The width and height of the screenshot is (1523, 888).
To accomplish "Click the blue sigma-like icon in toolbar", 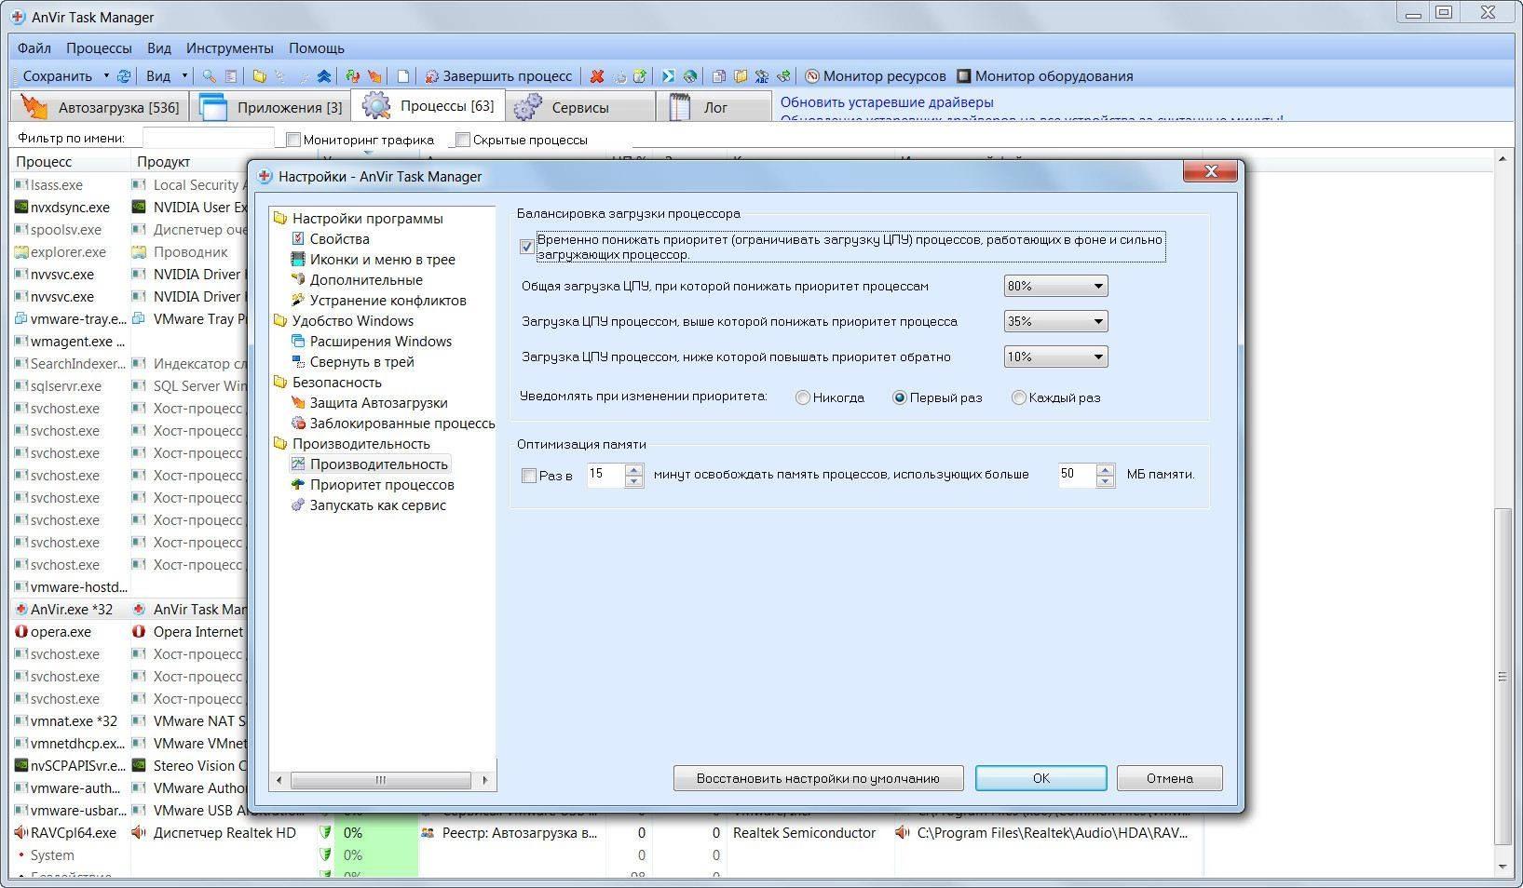I will tap(668, 76).
